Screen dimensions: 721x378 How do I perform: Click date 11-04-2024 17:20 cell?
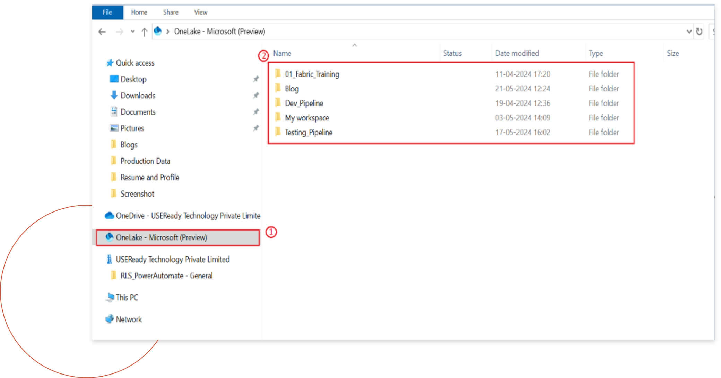coord(522,74)
